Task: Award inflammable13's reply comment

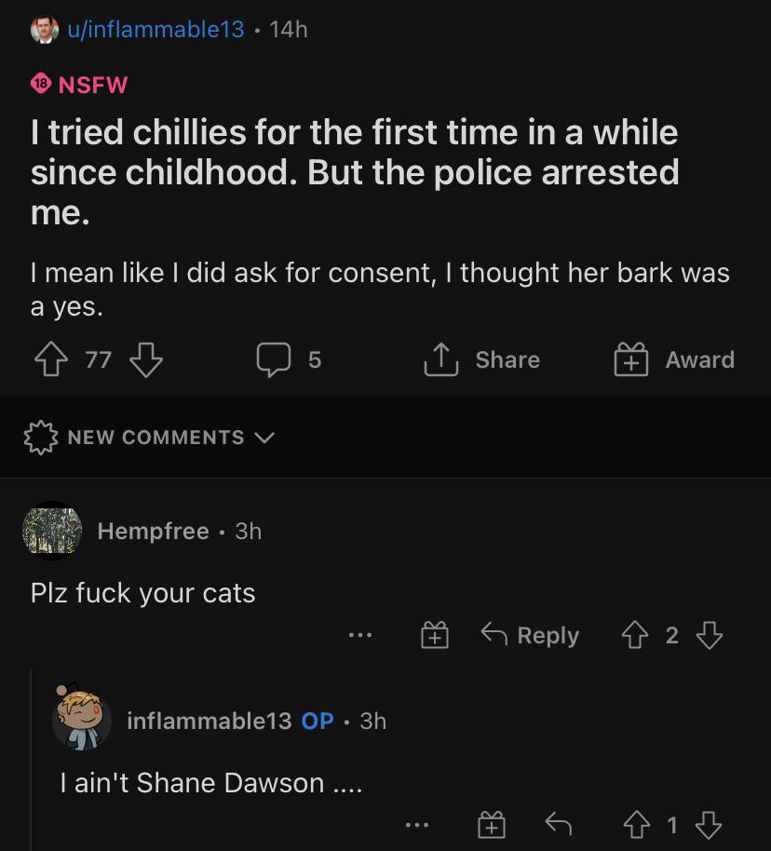Action: tap(491, 824)
